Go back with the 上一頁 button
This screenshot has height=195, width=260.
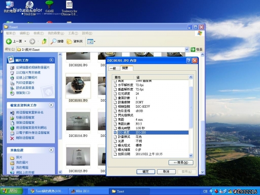pos(14,41)
